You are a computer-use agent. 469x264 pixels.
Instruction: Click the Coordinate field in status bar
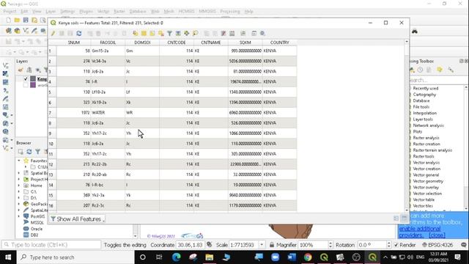point(190,245)
